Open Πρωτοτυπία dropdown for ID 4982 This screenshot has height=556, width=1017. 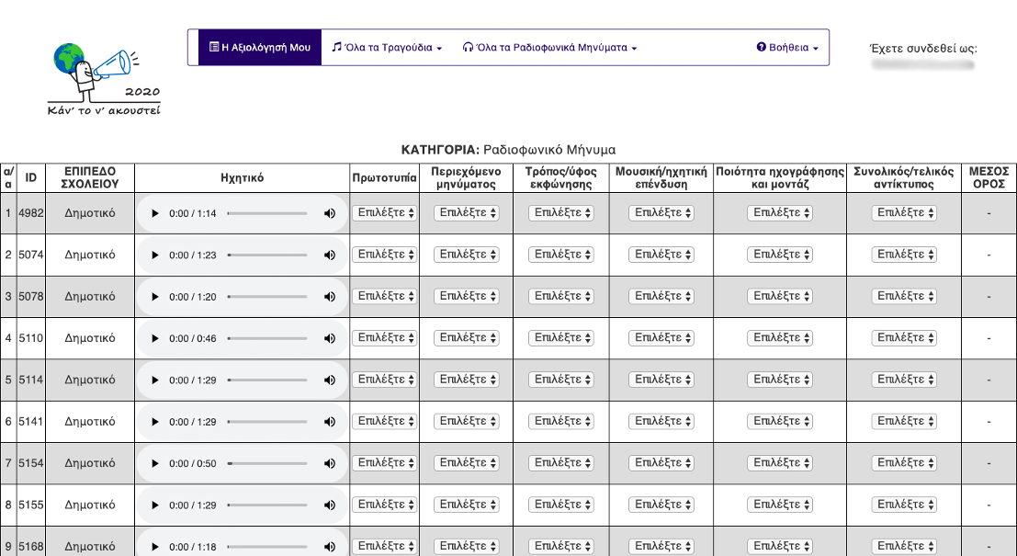click(384, 213)
